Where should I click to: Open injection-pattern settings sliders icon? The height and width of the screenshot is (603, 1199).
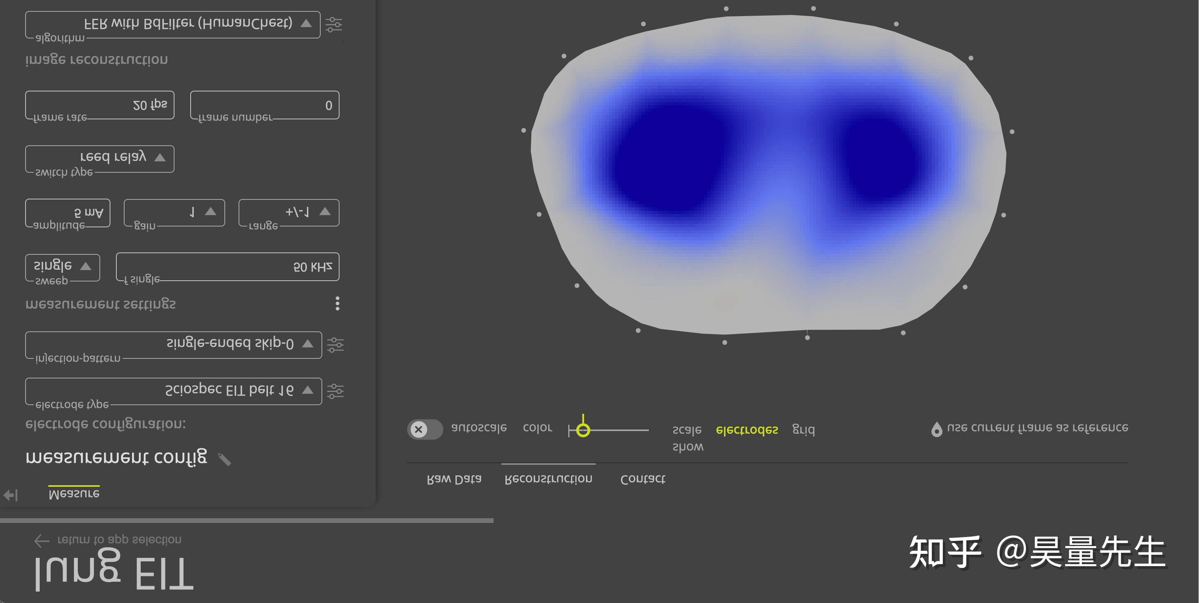click(335, 345)
